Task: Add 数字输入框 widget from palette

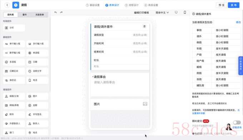Action: (x=14, y=53)
